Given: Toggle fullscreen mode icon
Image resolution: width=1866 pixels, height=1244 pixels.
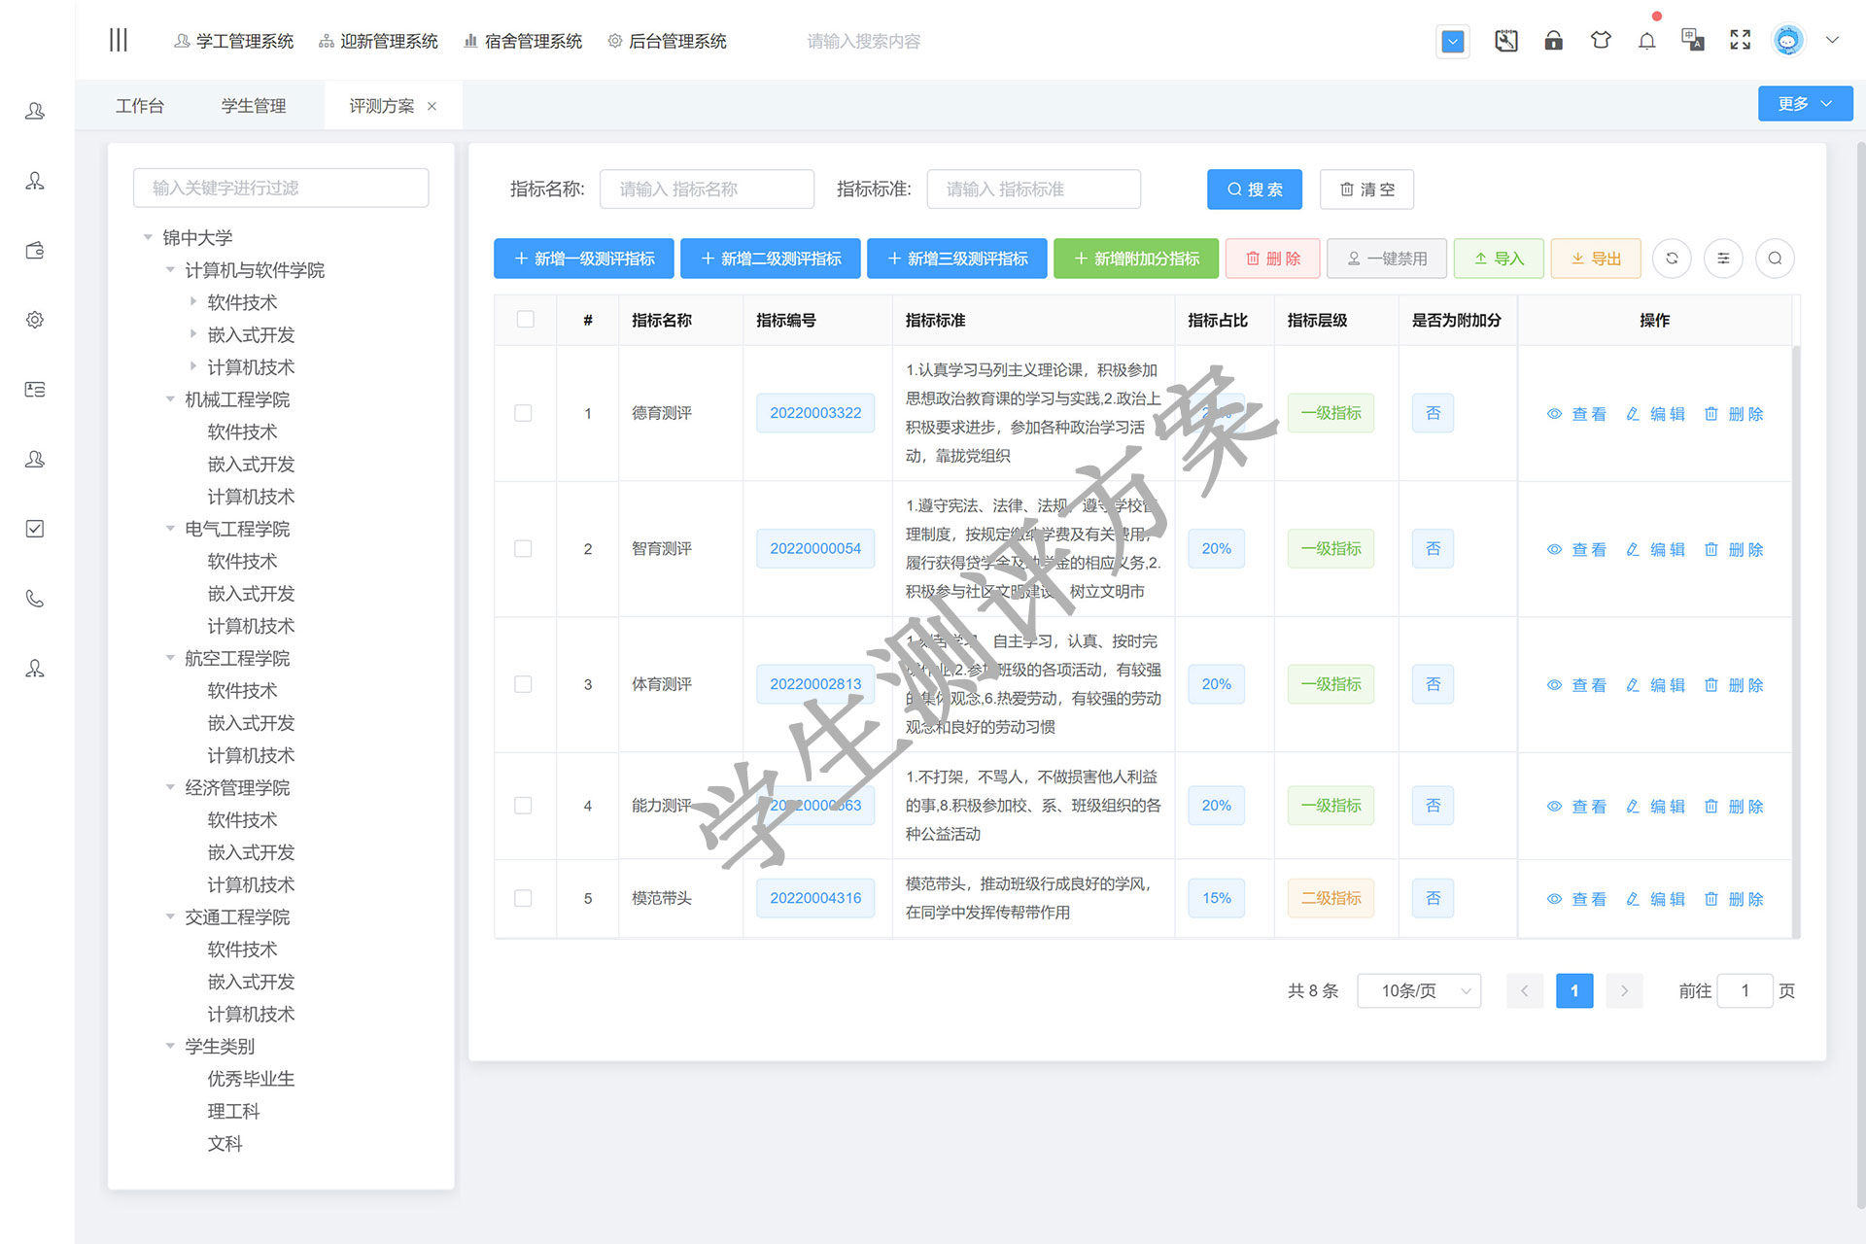Looking at the screenshot, I should (1740, 41).
